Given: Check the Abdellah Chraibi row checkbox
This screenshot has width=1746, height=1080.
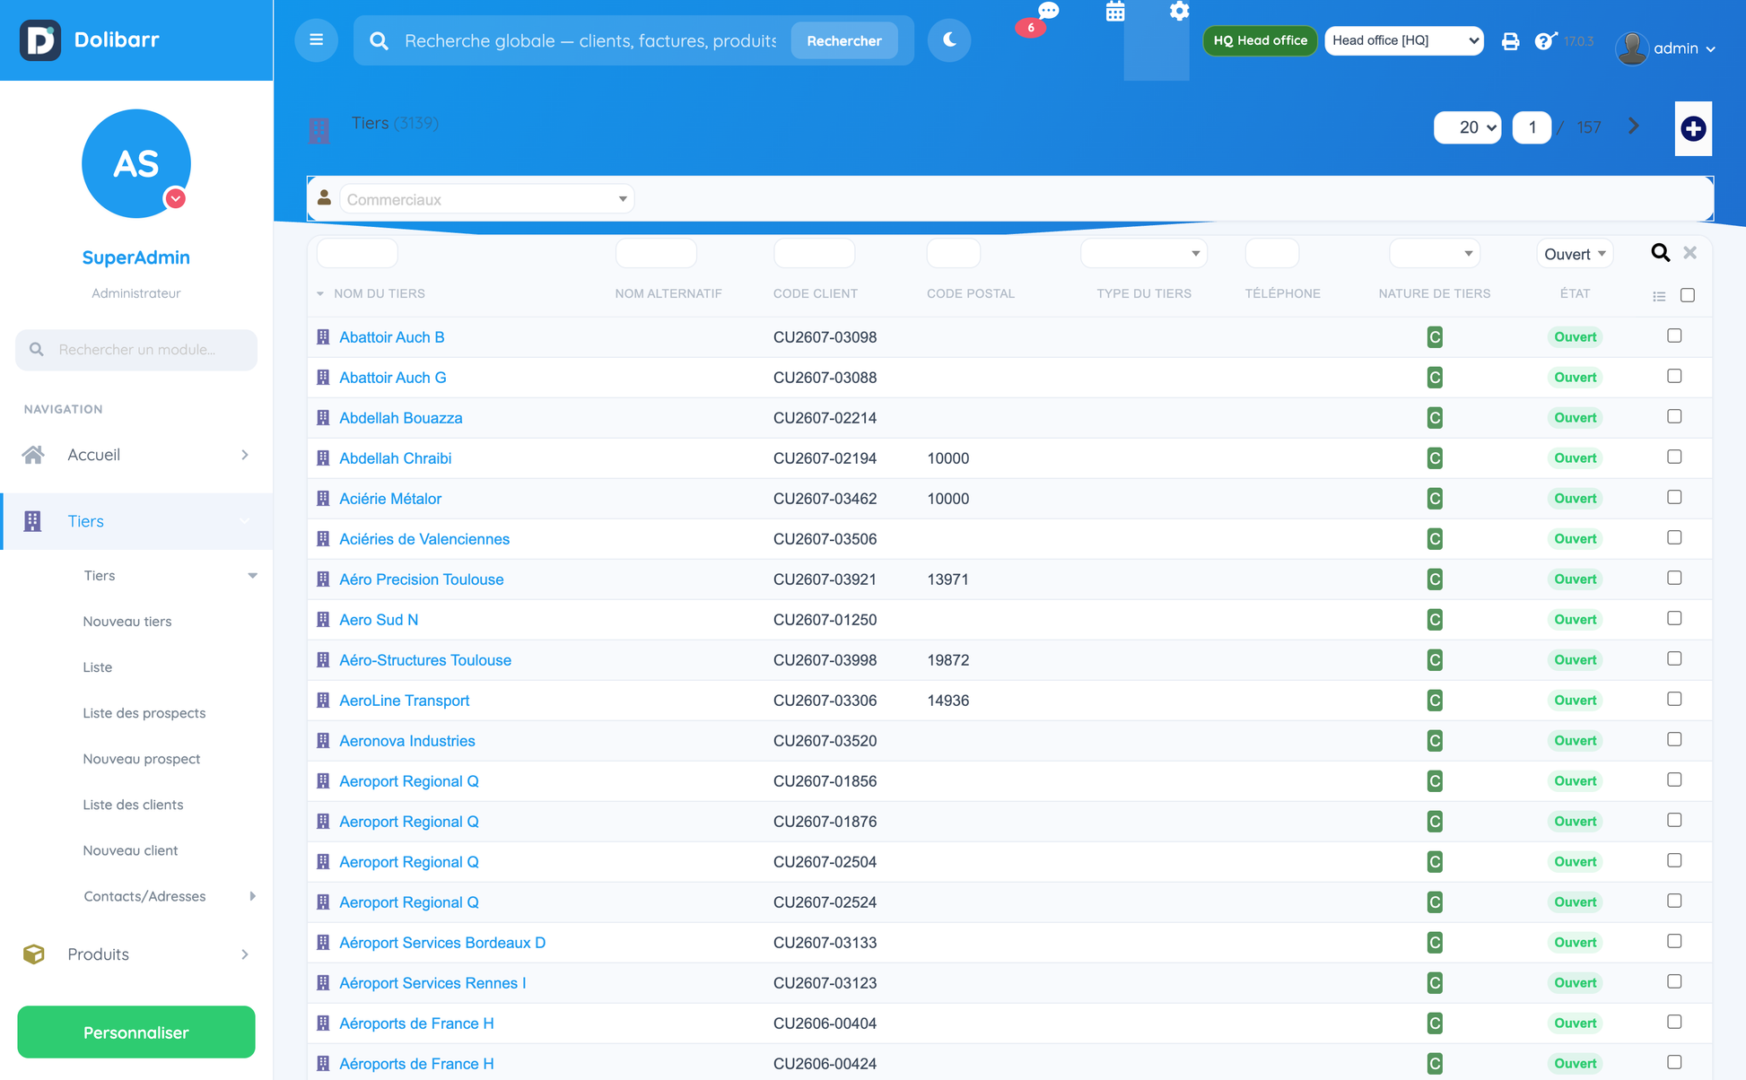Looking at the screenshot, I should [1674, 457].
